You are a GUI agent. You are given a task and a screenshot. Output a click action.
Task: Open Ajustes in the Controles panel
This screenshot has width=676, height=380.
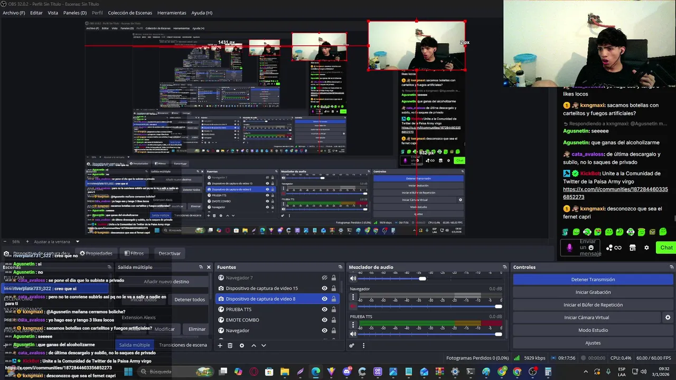[x=593, y=343]
